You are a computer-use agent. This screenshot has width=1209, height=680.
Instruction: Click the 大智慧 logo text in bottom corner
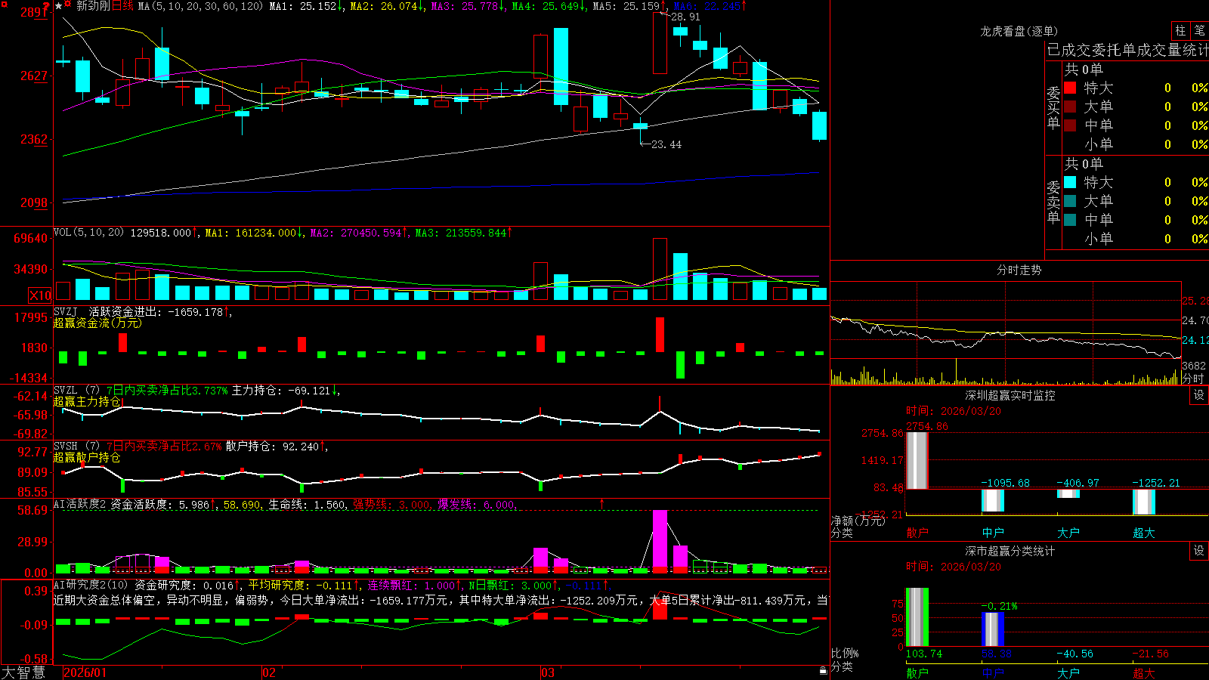[23, 672]
